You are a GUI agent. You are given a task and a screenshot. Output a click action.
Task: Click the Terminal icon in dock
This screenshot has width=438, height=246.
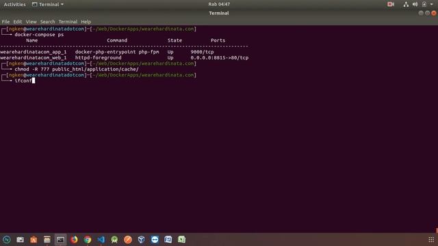pyautogui.click(x=60, y=240)
